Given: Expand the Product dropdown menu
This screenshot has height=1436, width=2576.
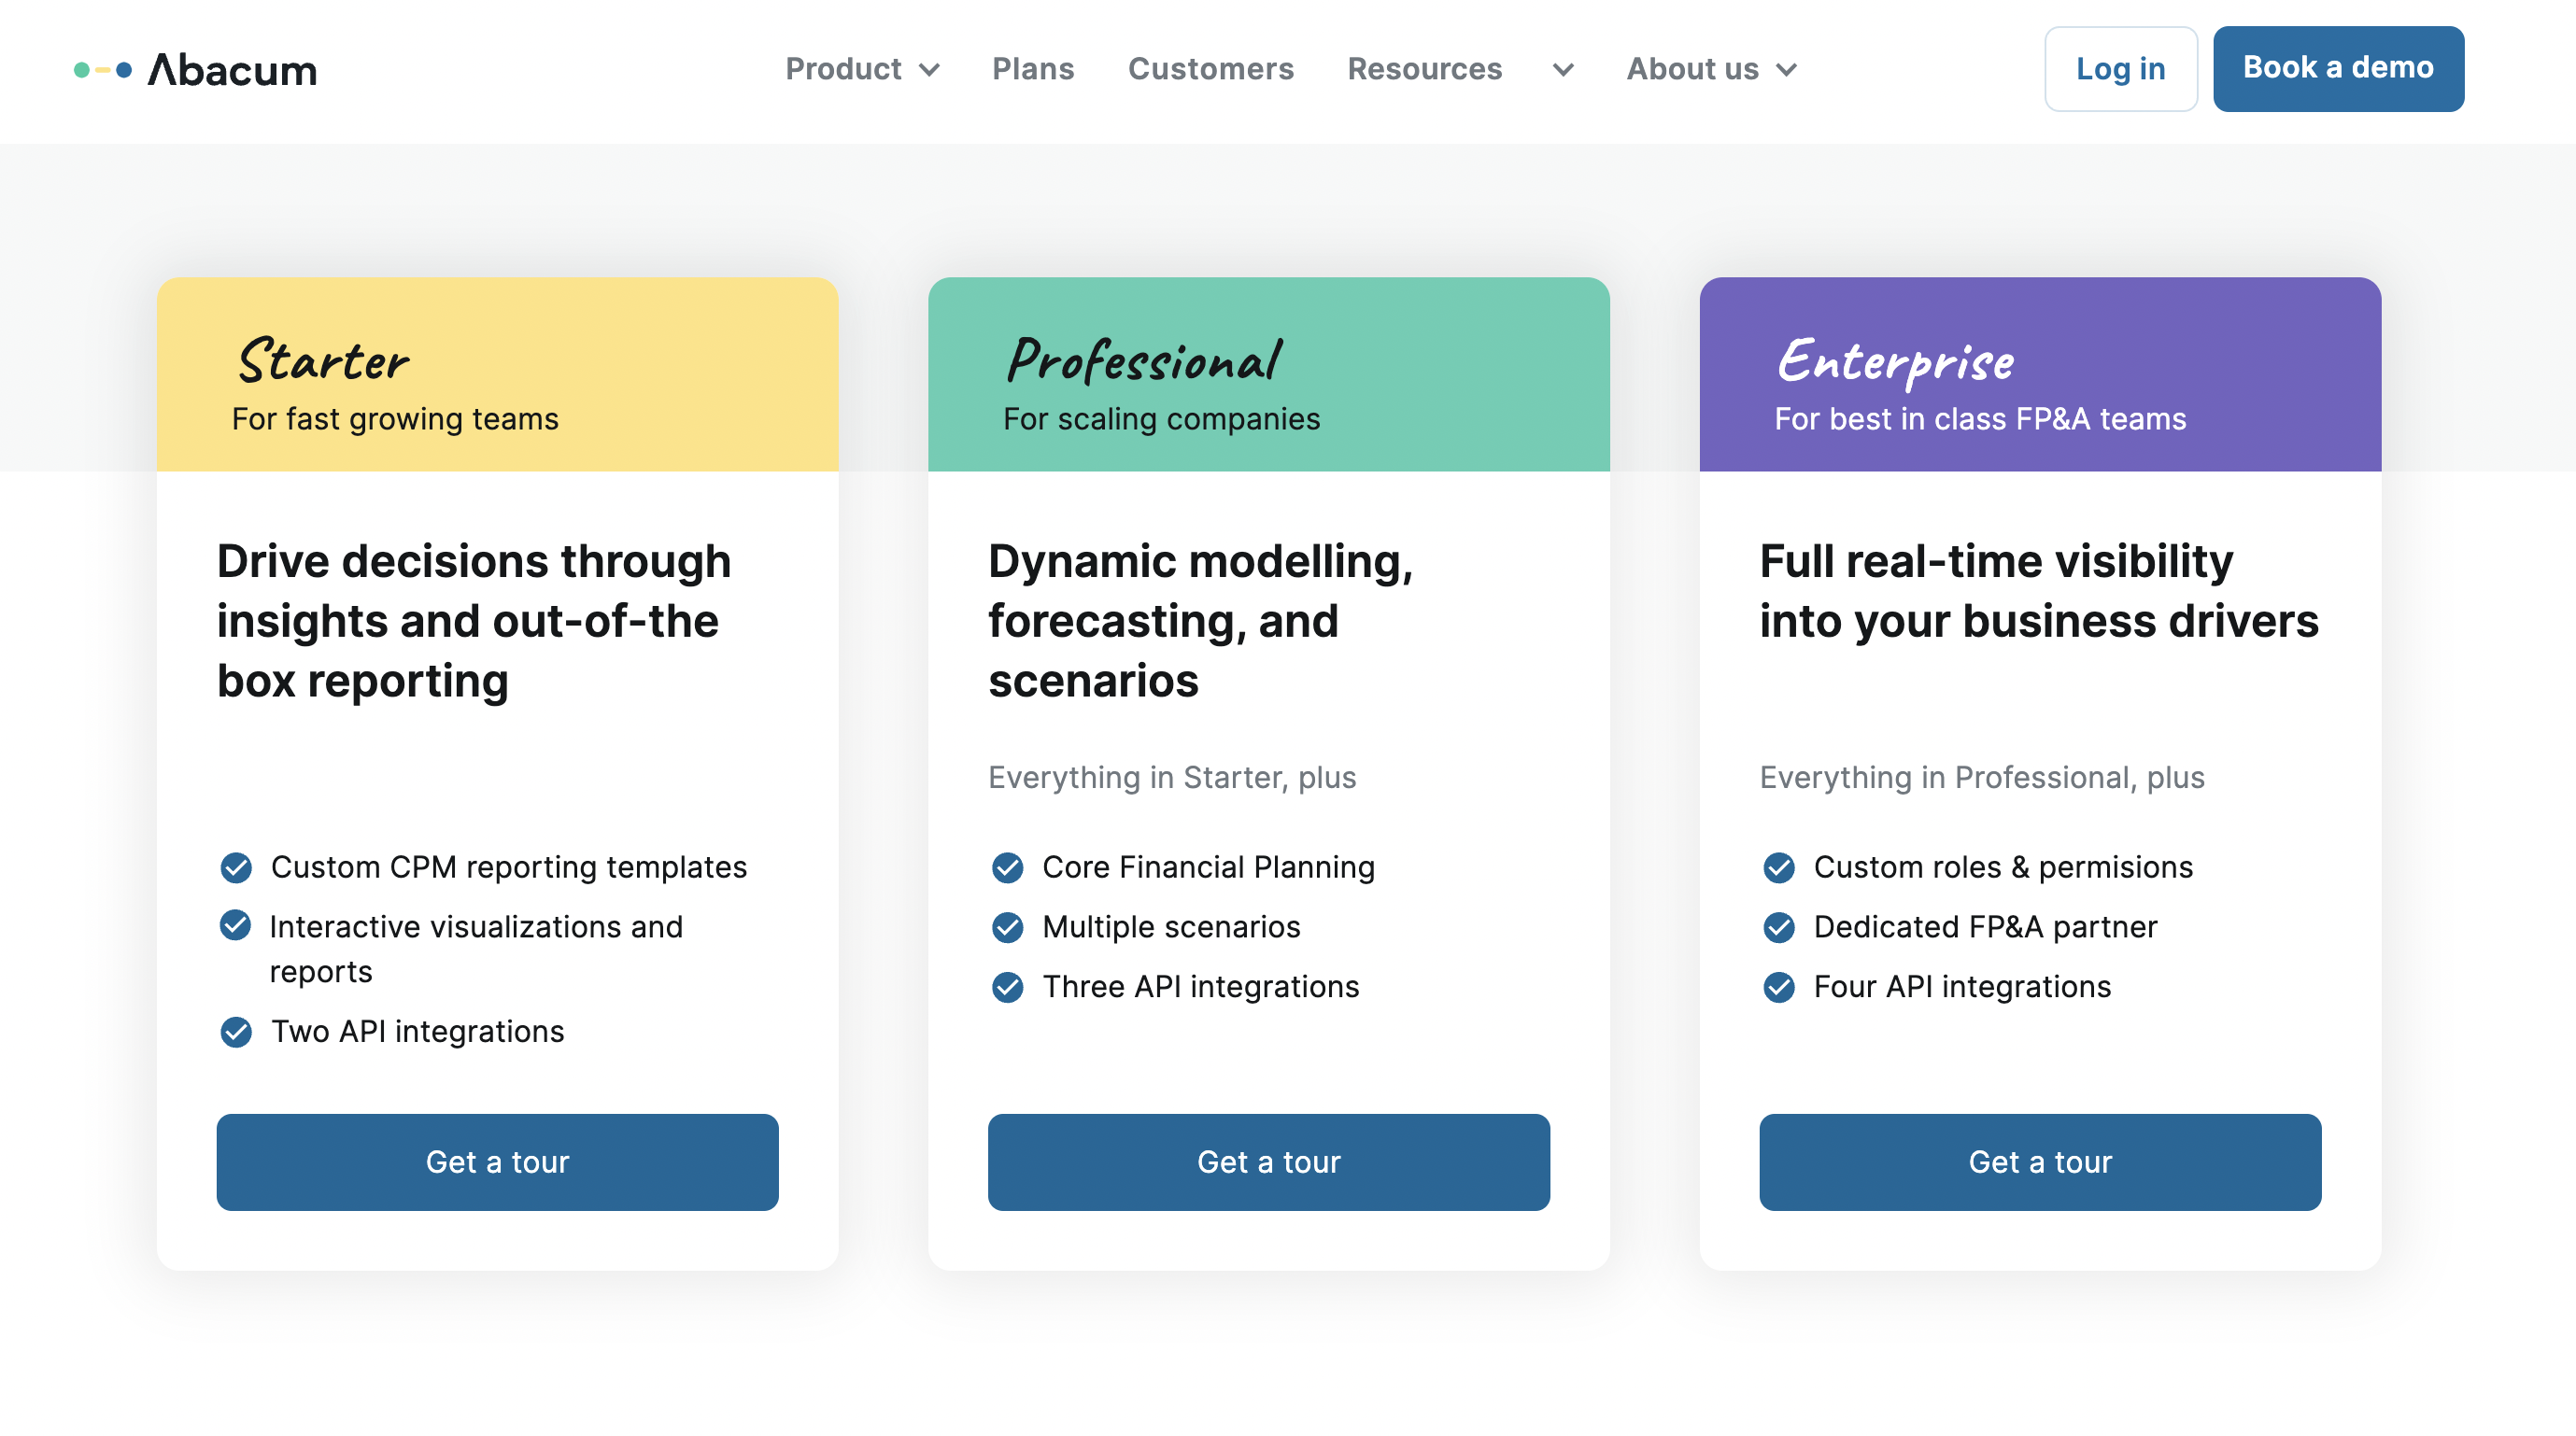Looking at the screenshot, I should click(862, 69).
